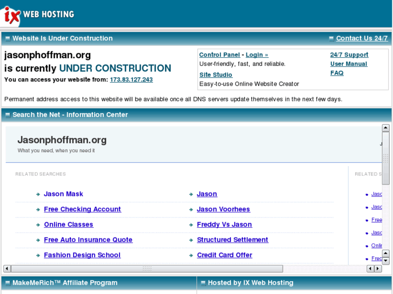Screen dimensions: 393x294
Task: Click the MakeMeRich Affiliate Program header icon
Action: (x=8, y=283)
